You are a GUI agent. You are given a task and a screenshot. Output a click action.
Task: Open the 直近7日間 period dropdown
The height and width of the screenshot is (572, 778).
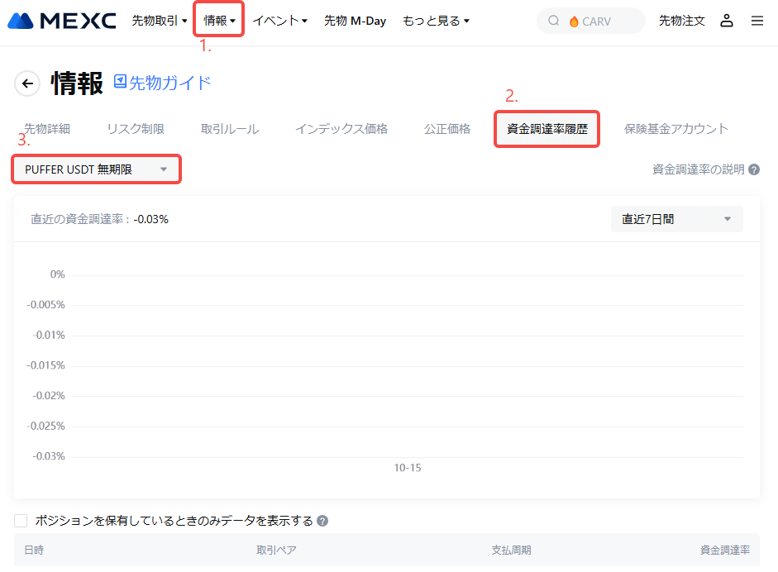coord(676,219)
